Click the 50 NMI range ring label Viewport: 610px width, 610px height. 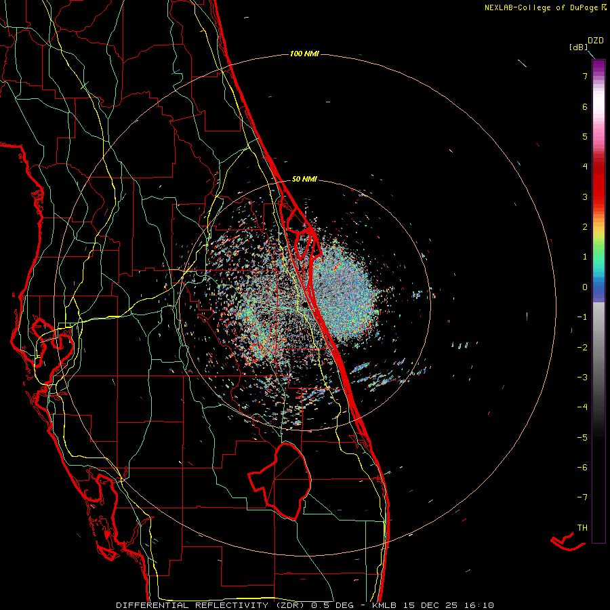304,179
